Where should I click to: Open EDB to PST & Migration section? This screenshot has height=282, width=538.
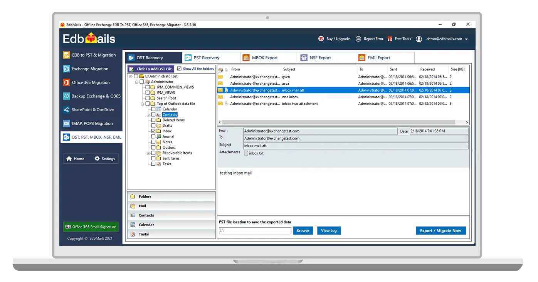[91, 55]
